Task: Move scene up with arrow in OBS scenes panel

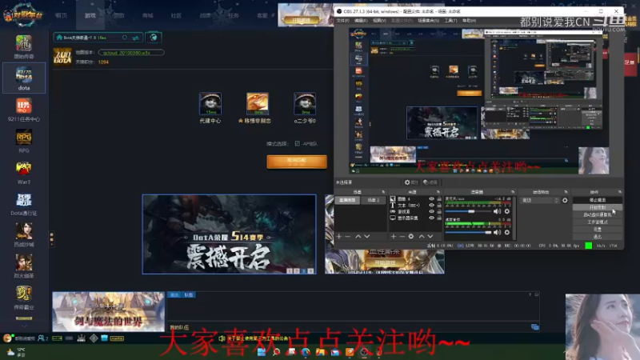Action: [358, 236]
